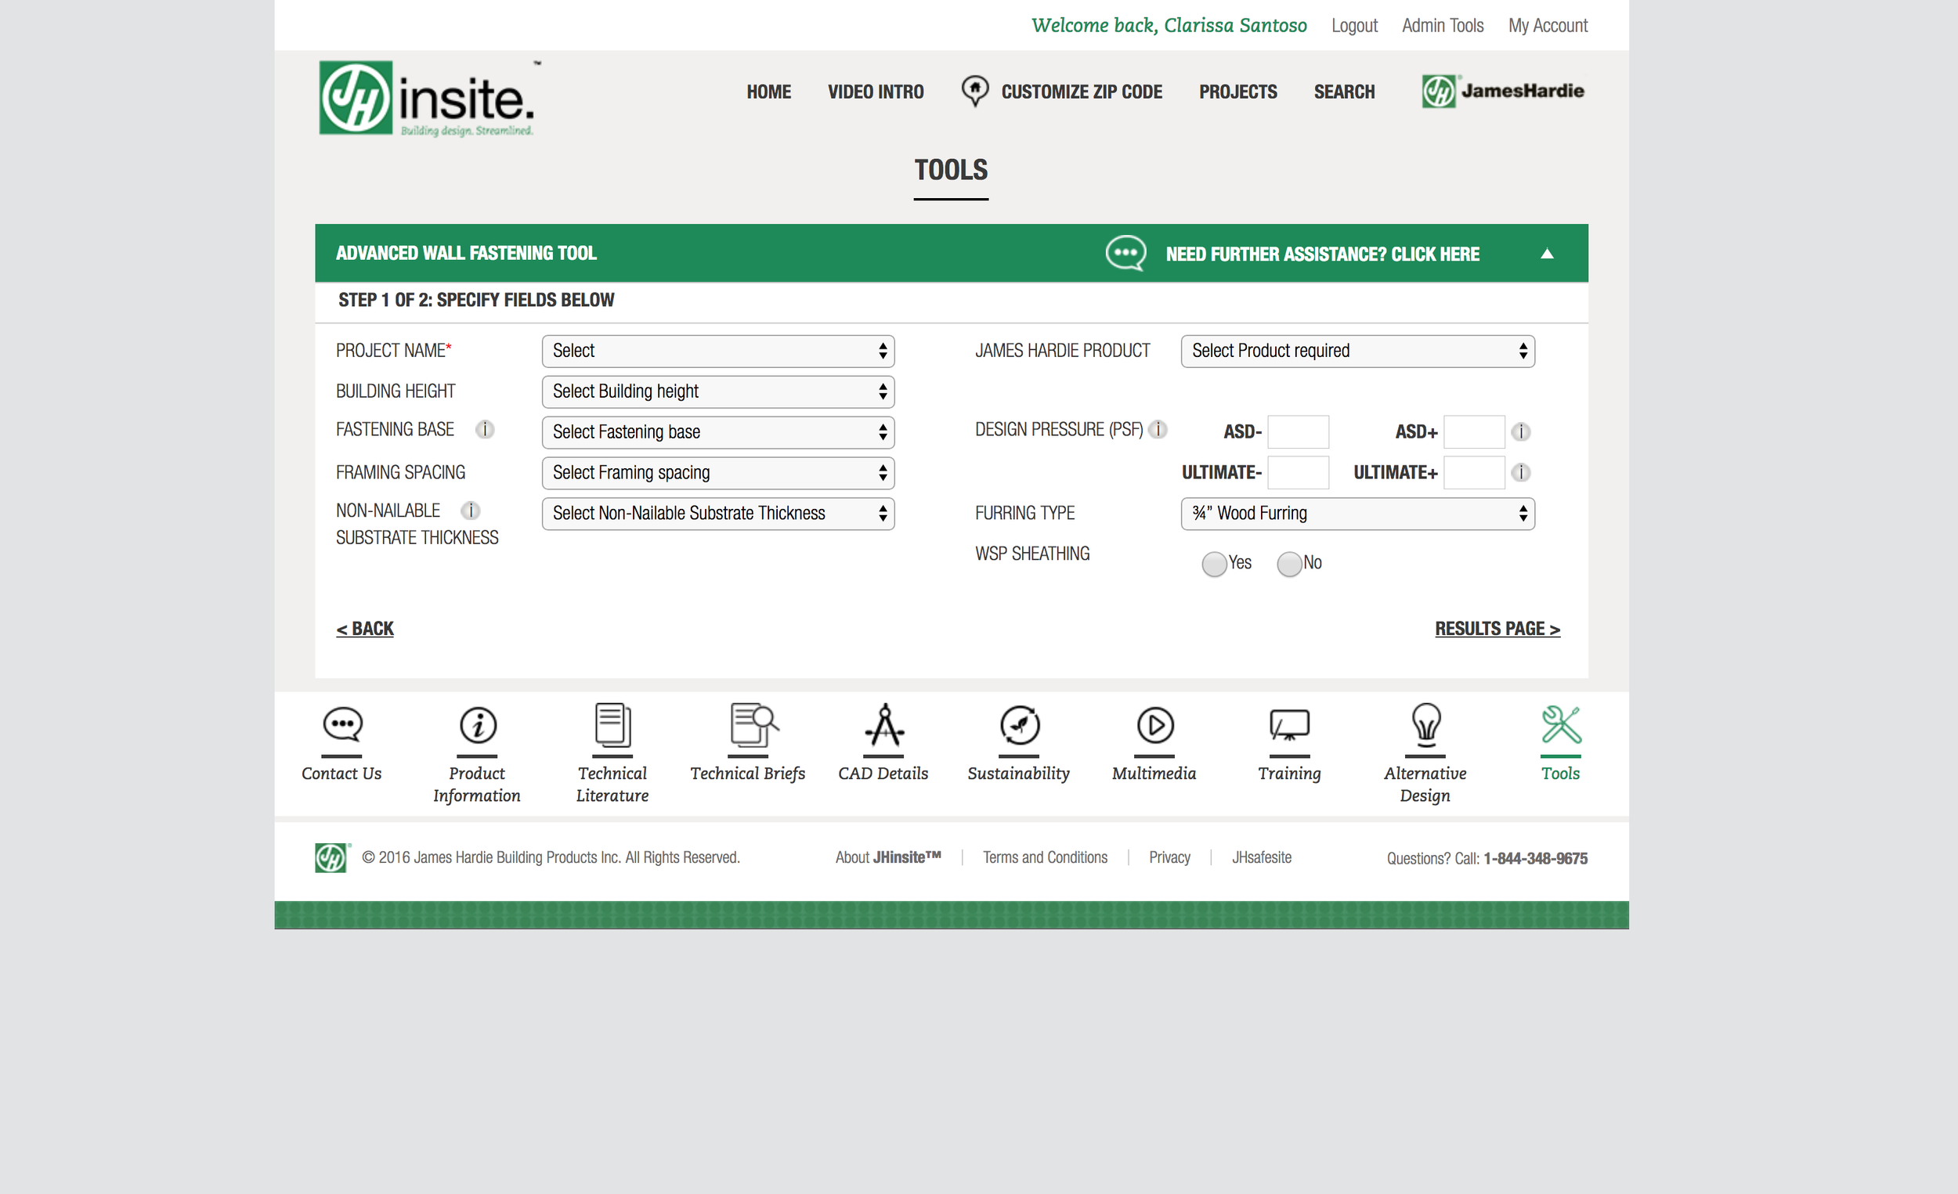Click the Logout link
Screen dimensions: 1958x1194
tap(1354, 25)
